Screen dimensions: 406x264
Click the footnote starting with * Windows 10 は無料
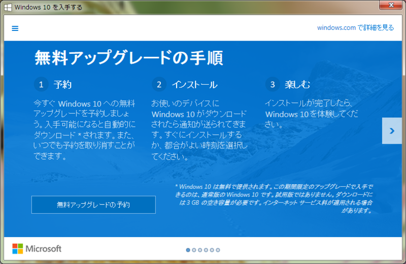pos(274,199)
